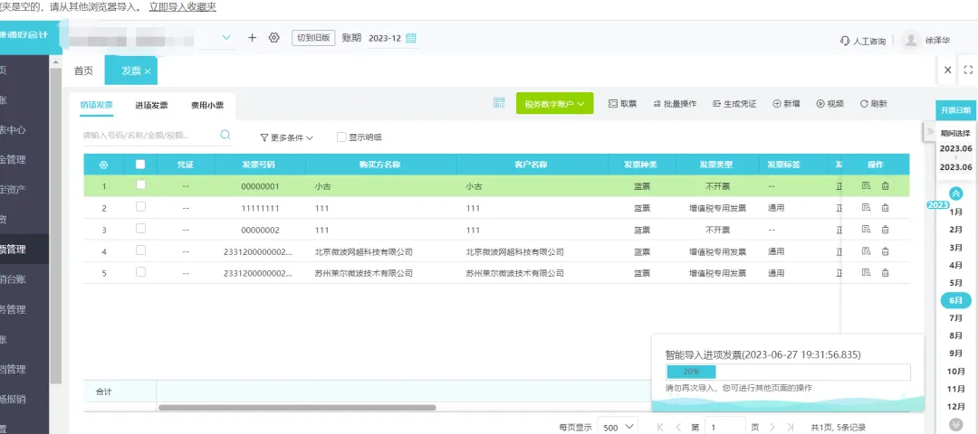Click the 切到旧版 button

click(x=313, y=37)
